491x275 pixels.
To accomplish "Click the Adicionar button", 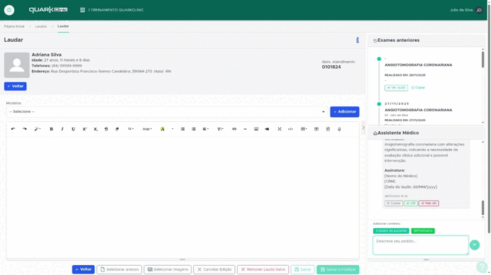I will coord(344,112).
